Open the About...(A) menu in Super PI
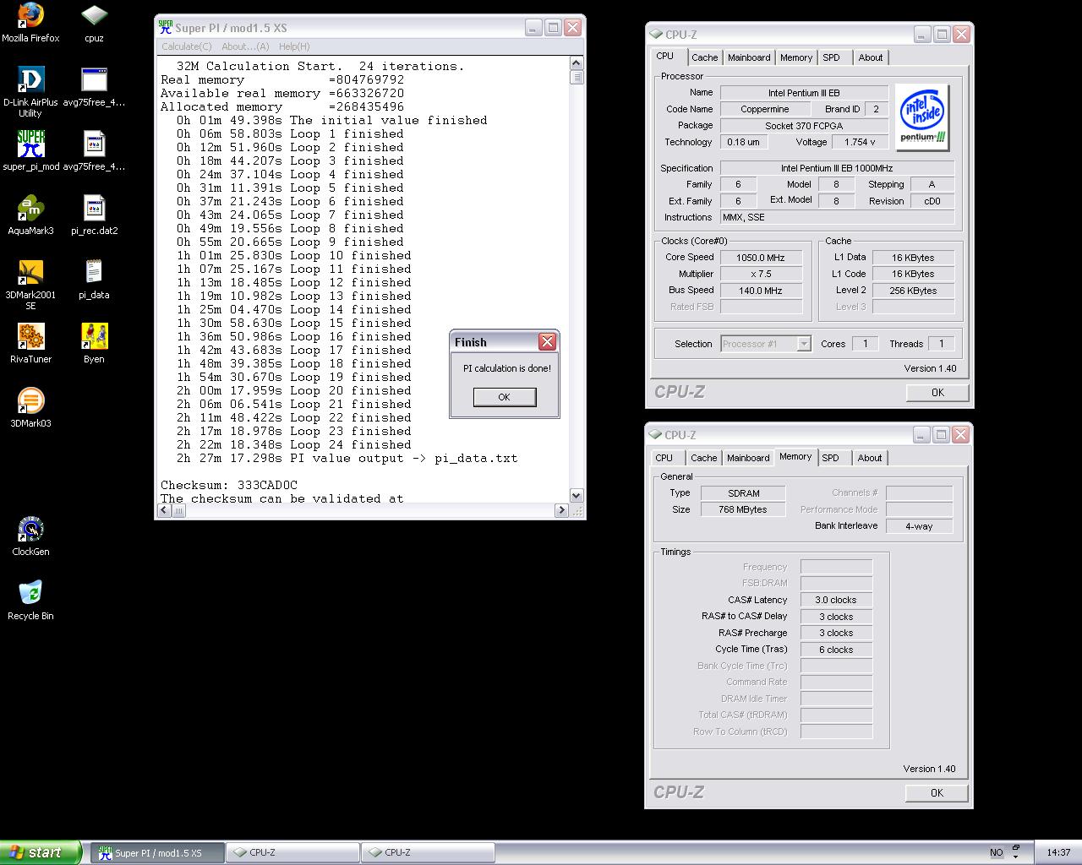 tap(245, 46)
